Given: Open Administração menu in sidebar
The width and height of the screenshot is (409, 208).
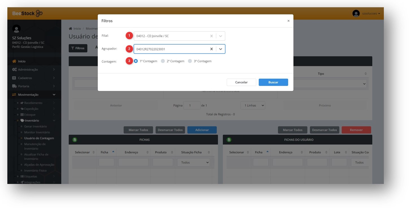Looking at the screenshot, I should tap(28, 70).
